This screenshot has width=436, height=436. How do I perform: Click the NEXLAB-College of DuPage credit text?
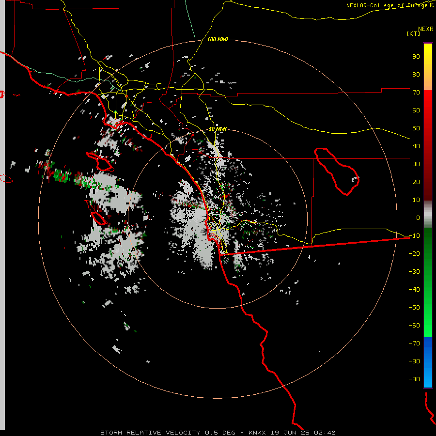coord(389,5)
